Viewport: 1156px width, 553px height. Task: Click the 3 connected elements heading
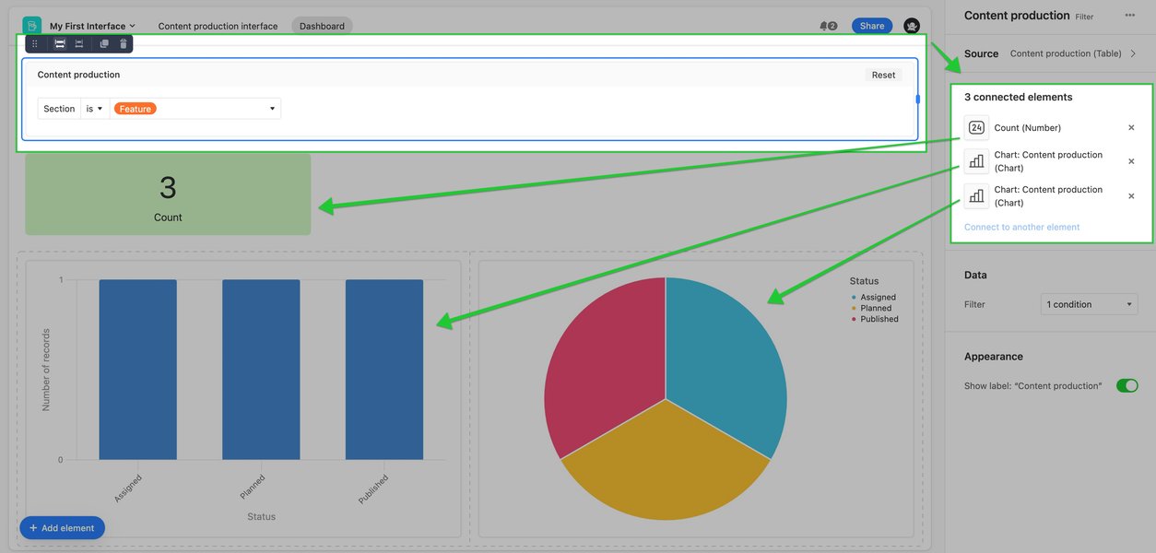(x=1018, y=97)
